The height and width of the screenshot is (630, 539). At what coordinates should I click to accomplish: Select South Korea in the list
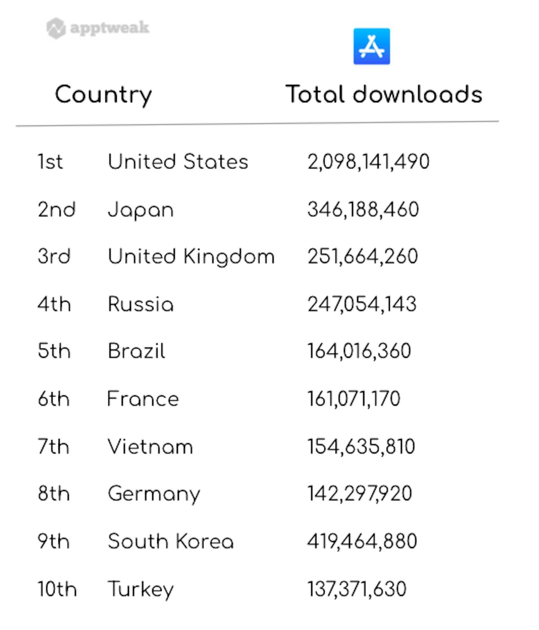pyautogui.click(x=171, y=541)
